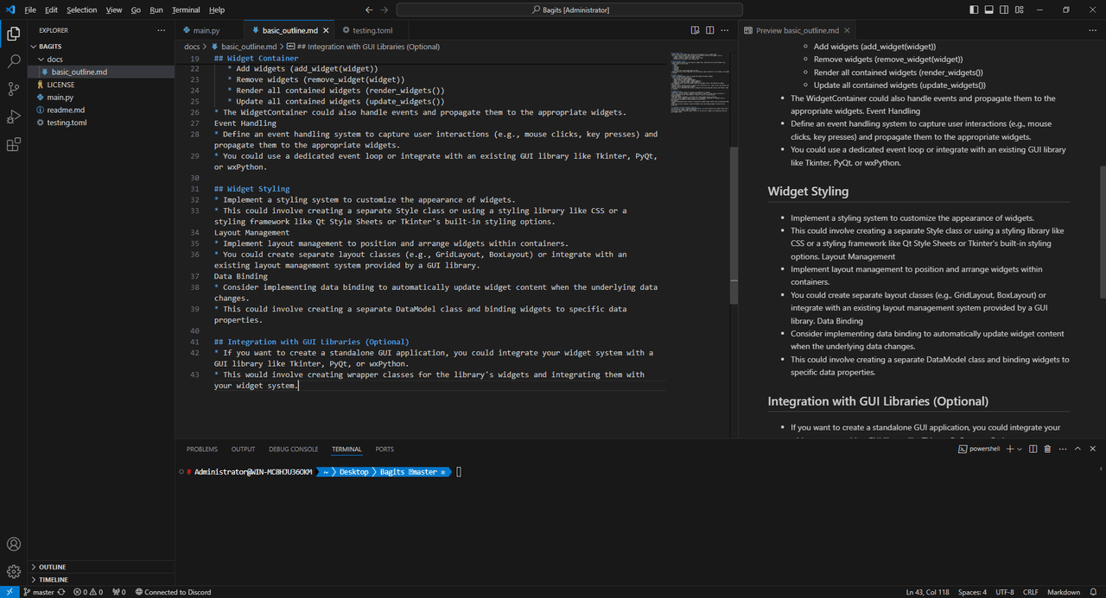Kill terminal using the trash icon
The width and height of the screenshot is (1106, 598).
click(1047, 449)
